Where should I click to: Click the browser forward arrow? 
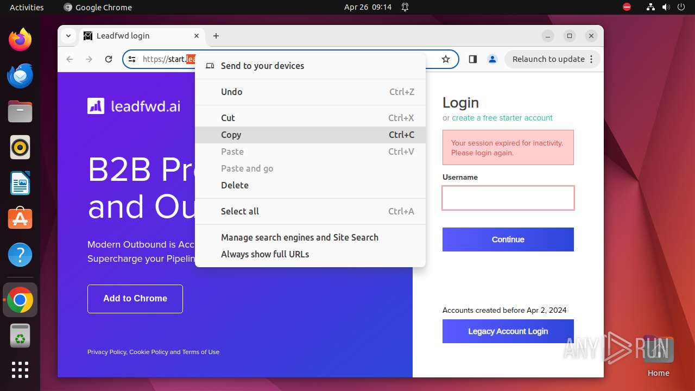(x=89, y=59)
